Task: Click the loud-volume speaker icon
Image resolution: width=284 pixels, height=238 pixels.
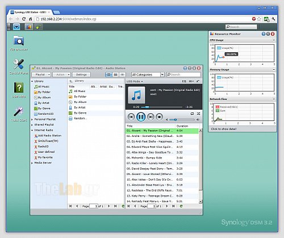Action: pyautogui.click(x=198, y=120)
